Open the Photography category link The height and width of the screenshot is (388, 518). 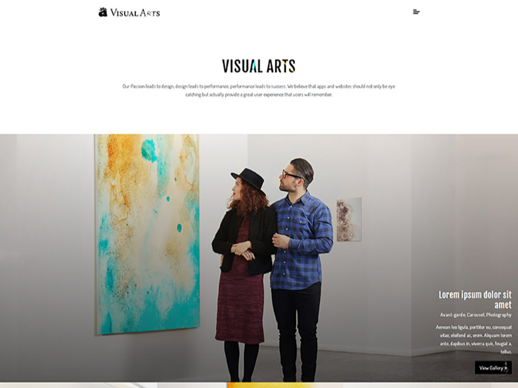pos(498,315)
